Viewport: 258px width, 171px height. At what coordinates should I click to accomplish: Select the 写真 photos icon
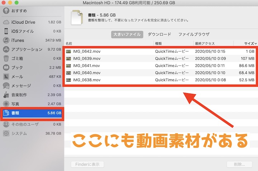click(x=6, y=104)
